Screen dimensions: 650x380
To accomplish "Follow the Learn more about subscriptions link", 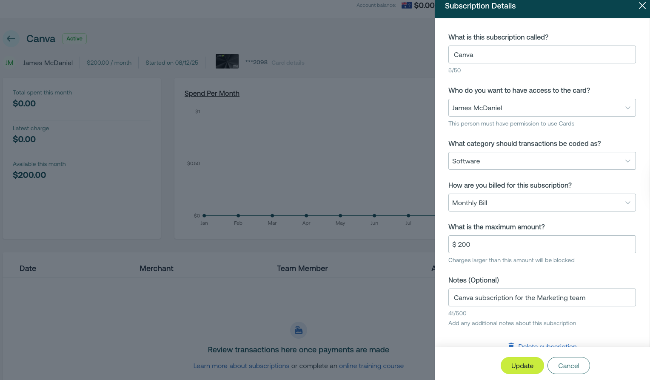I will 241,366.
